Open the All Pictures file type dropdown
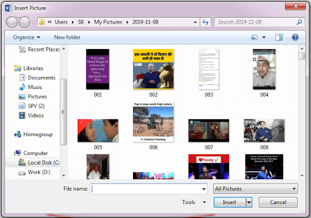Image resolution: width=311 pixels, height=218 pixels. (256, 189)
